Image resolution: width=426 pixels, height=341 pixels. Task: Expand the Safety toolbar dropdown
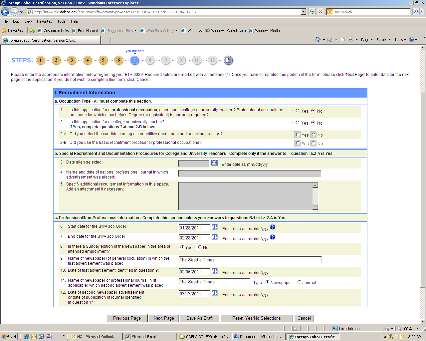[383, 40]
